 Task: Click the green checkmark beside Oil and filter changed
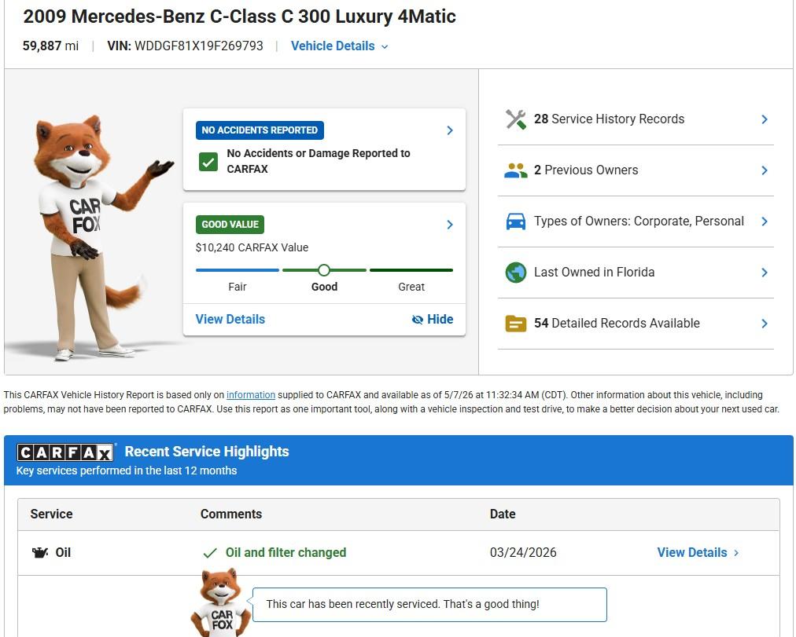pyautogui.click(x=210, y=553)
